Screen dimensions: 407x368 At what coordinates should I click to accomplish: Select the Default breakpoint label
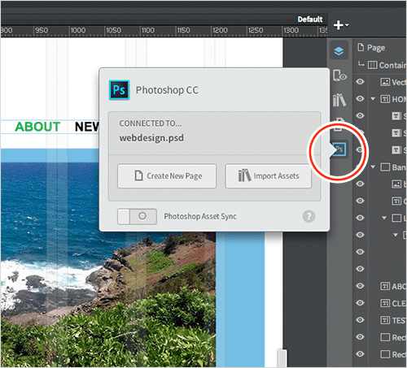pos(310,19)
